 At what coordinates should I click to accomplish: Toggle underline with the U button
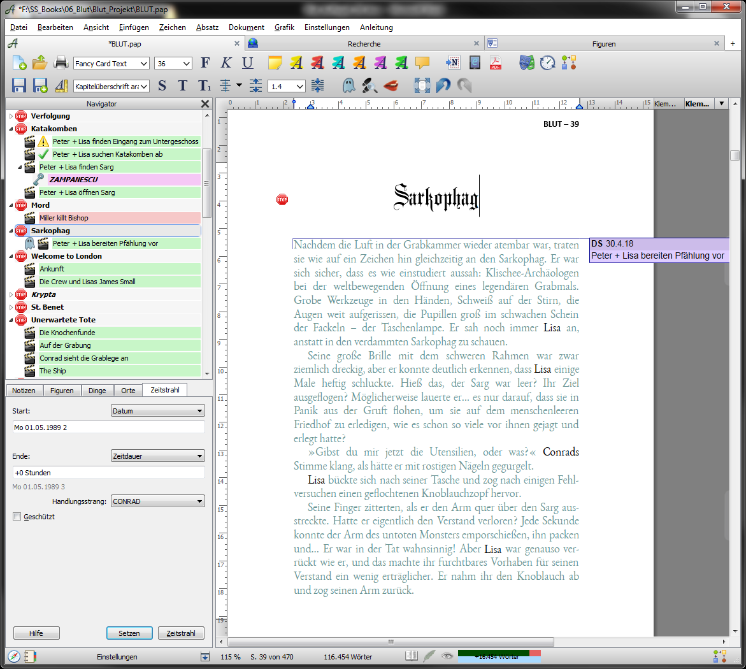[247, 63]
